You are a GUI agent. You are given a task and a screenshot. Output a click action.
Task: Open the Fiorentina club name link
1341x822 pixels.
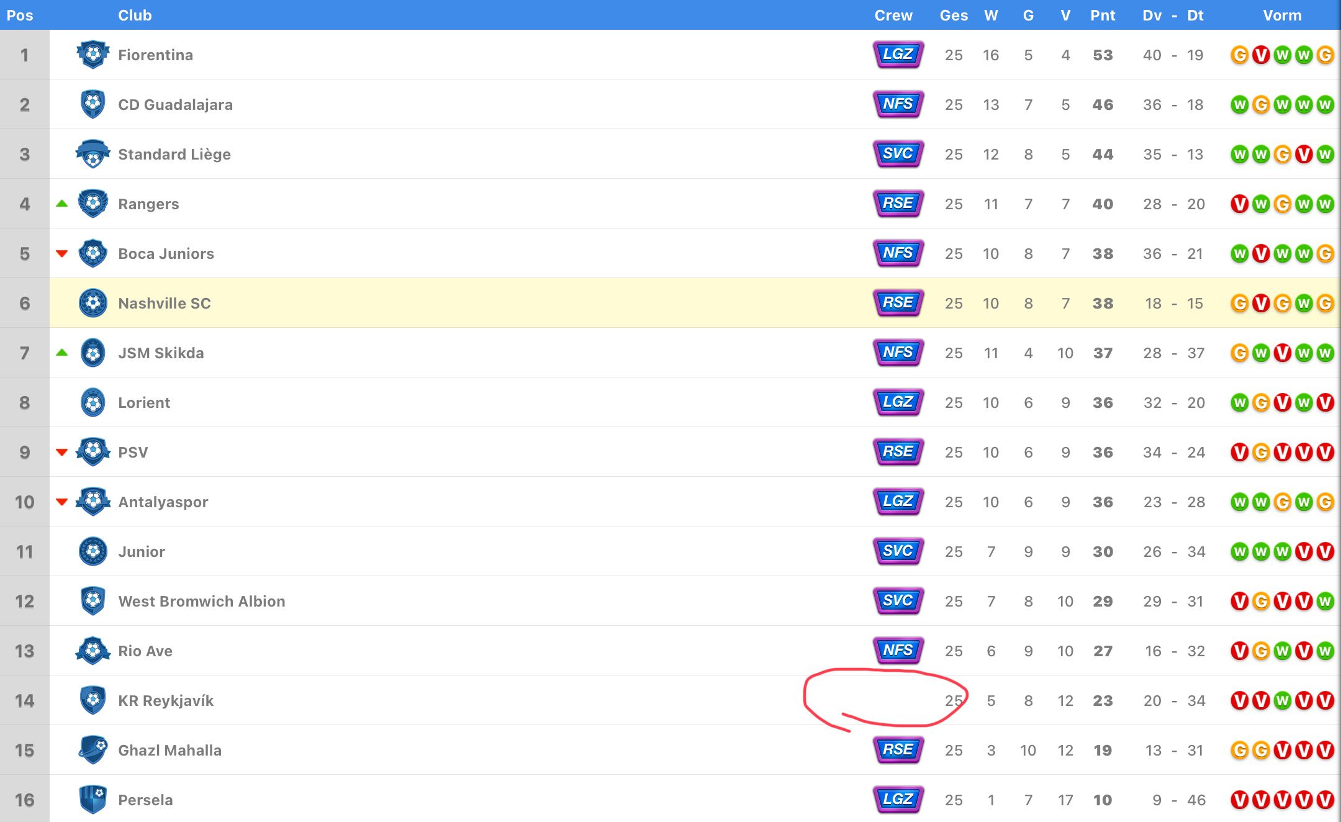155,55
